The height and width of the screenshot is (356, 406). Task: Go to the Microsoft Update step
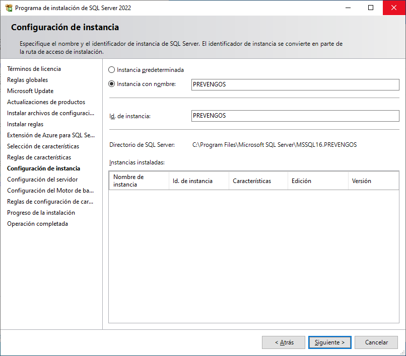[30, 91]
